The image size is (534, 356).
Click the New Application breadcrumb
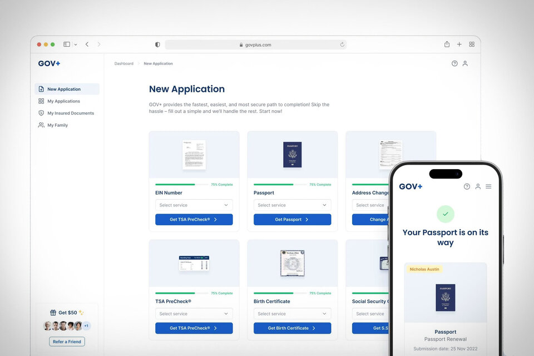[x=158, y=63]
